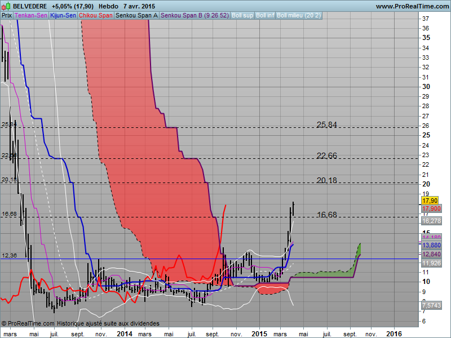Click the 30 price scale label
Image resolution: width=451 pixels, height=338 pixels.
tap(426, 87)
